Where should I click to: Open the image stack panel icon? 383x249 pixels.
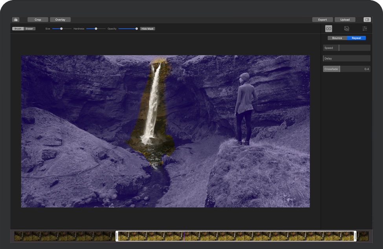tap(346, 29)
